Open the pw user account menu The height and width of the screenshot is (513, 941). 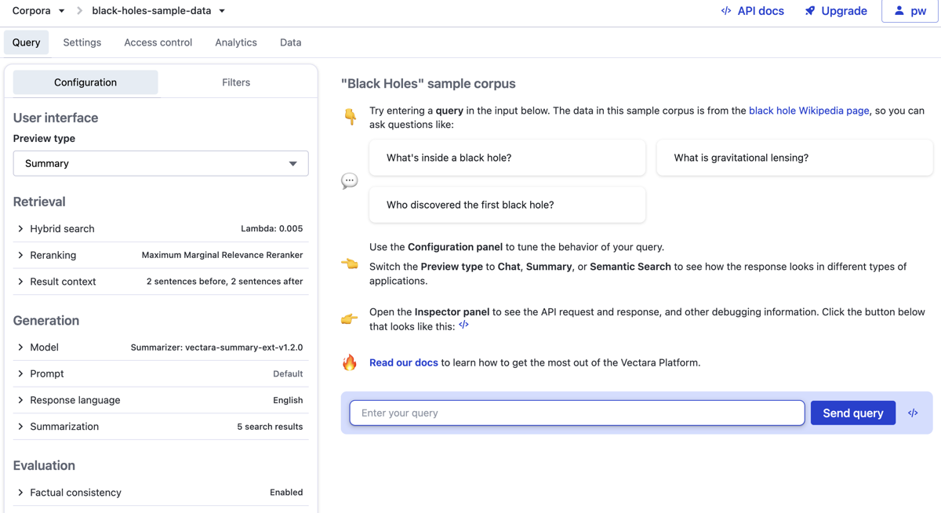[x=910, y=11]
